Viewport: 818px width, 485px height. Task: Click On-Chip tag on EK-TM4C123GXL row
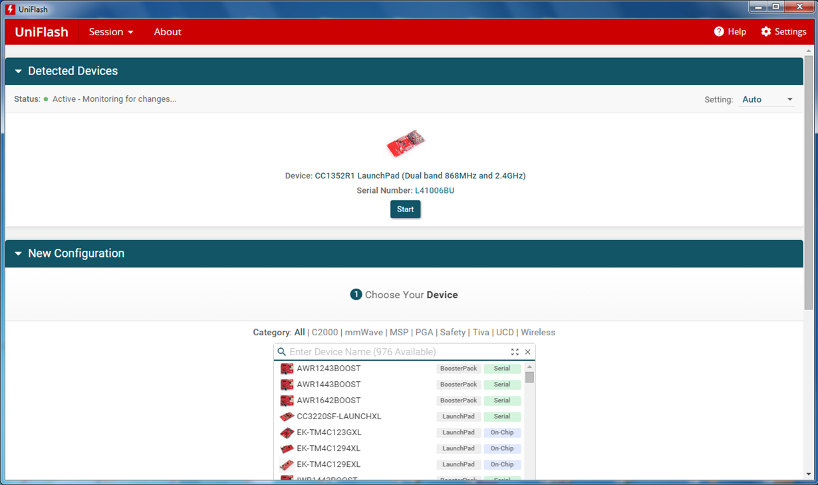pyautogui.click(x=502, y=432)
